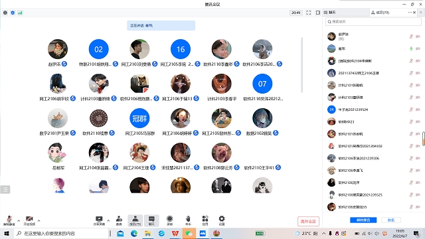Expand the arrow beside share screen

(108, 220)
